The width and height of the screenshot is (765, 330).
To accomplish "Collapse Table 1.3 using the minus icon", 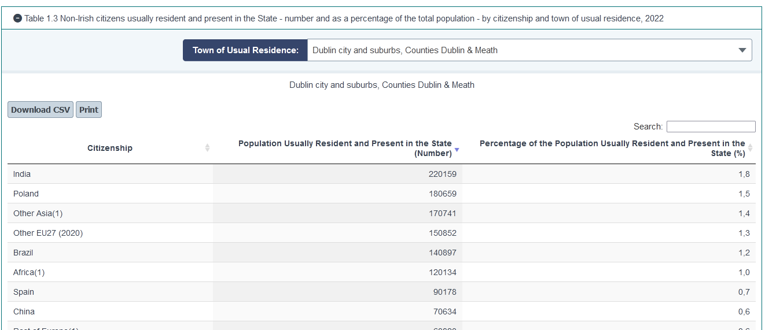I will (x=17, y=18).
